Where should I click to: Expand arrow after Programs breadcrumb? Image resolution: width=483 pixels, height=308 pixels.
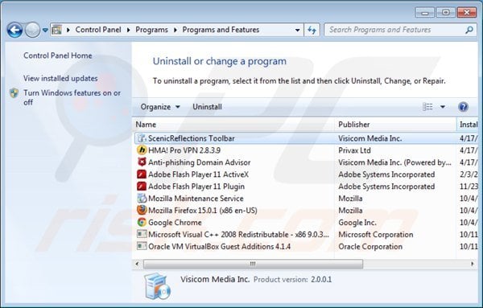(x=175, y=30)
